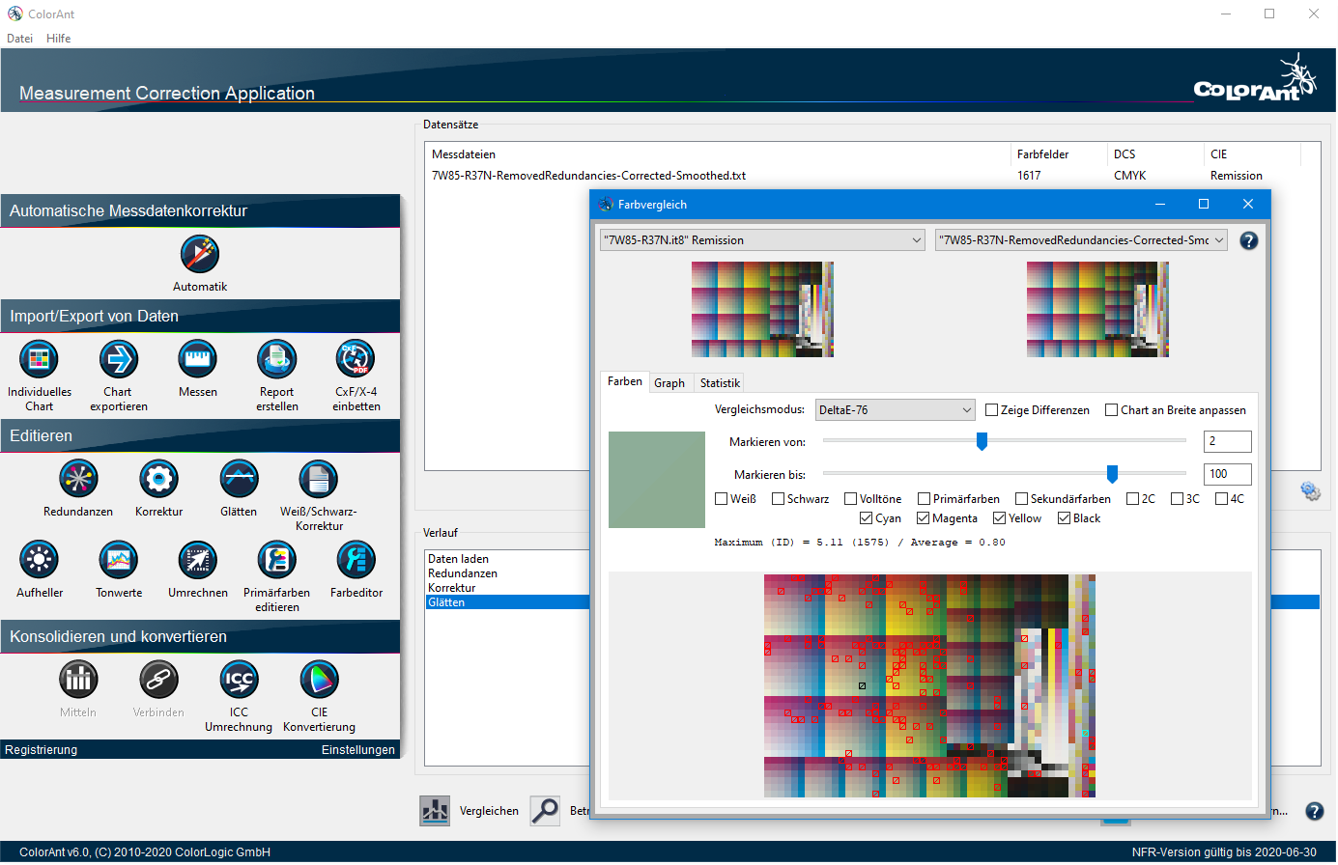Open the Farbeditor tool

pyautogui.click(x=356, y=560)
